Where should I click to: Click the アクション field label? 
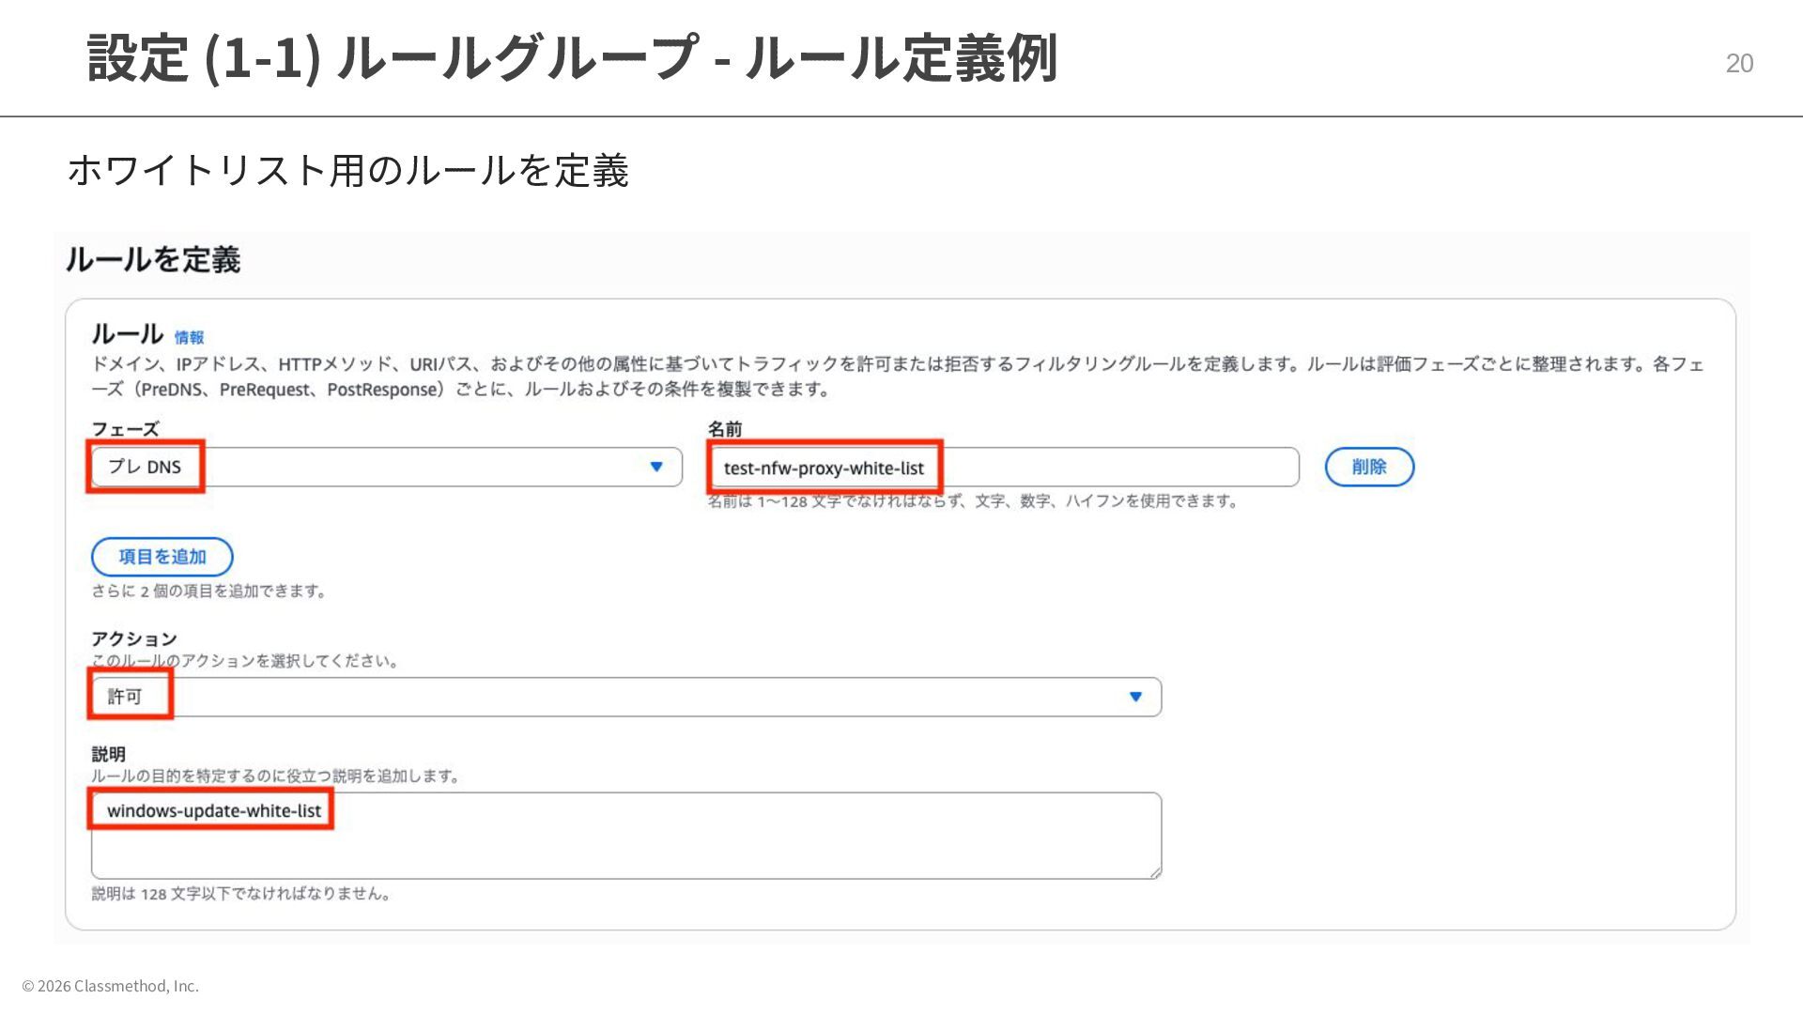(x=133, y=638)
